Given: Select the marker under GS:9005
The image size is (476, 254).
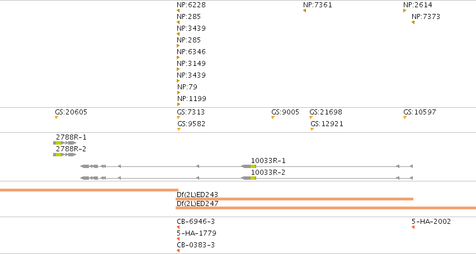Looking at the screenshot, I should [273, 118].
